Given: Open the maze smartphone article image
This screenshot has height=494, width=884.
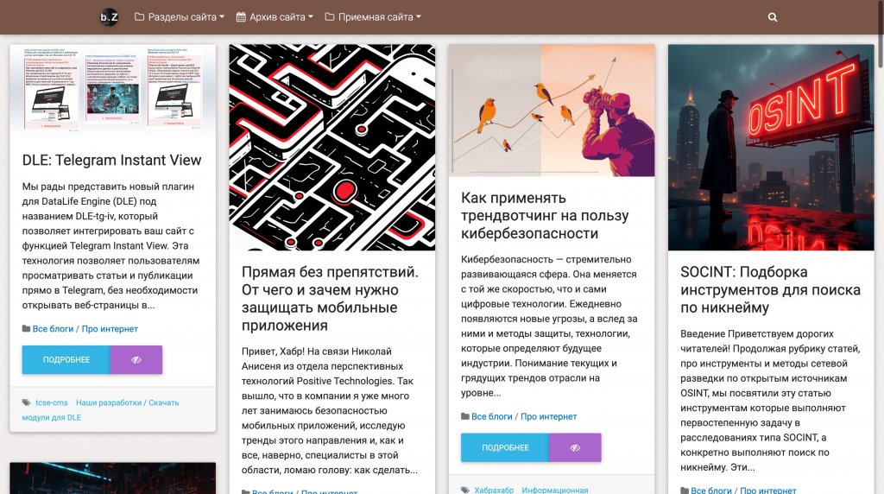Looking at the screenshot, I should (332, 147).
